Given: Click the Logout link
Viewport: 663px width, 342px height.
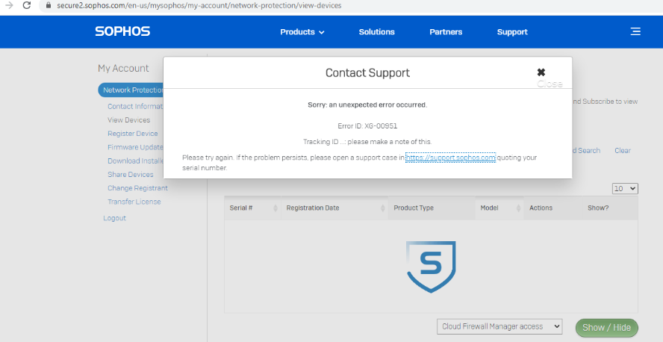Looking at the screenshot, I should pyautogui.click(x=114, y=218).
